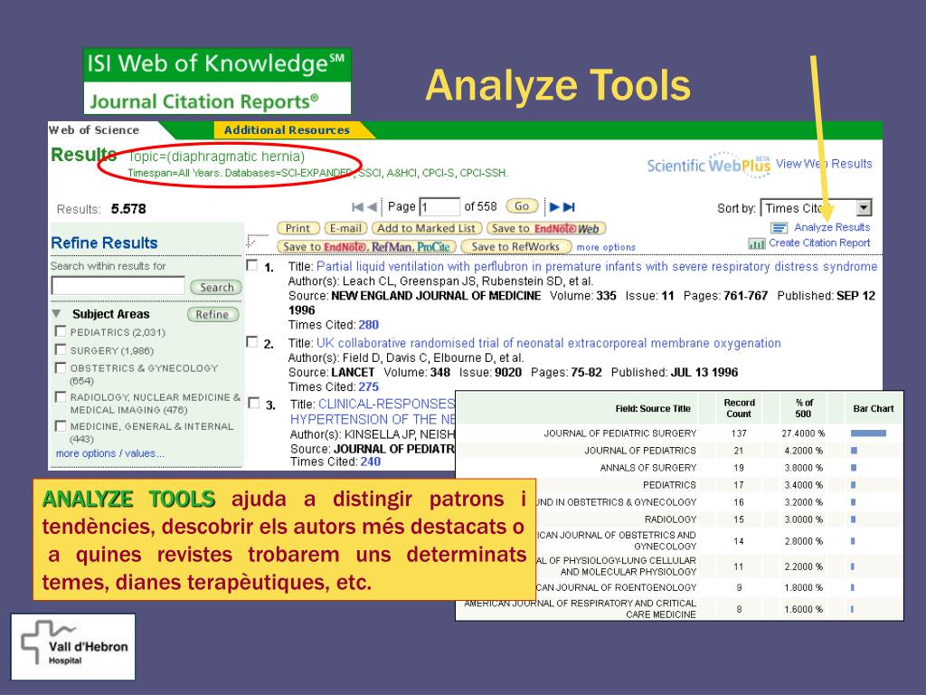
Task: Click the page number input field
Action: coord(439,207)
